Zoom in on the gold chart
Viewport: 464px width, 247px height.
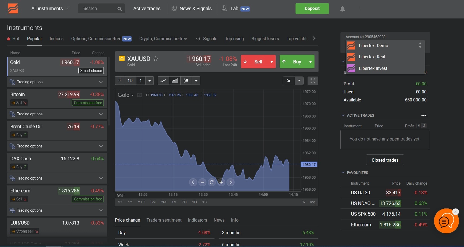(221, 182)
